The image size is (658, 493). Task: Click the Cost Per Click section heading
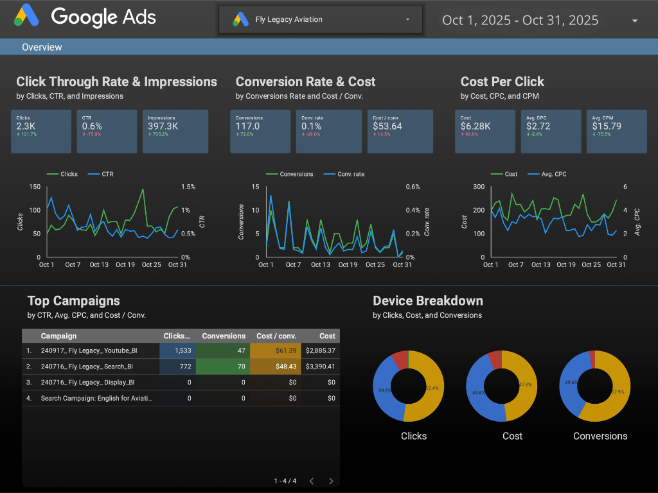[502, 82]
